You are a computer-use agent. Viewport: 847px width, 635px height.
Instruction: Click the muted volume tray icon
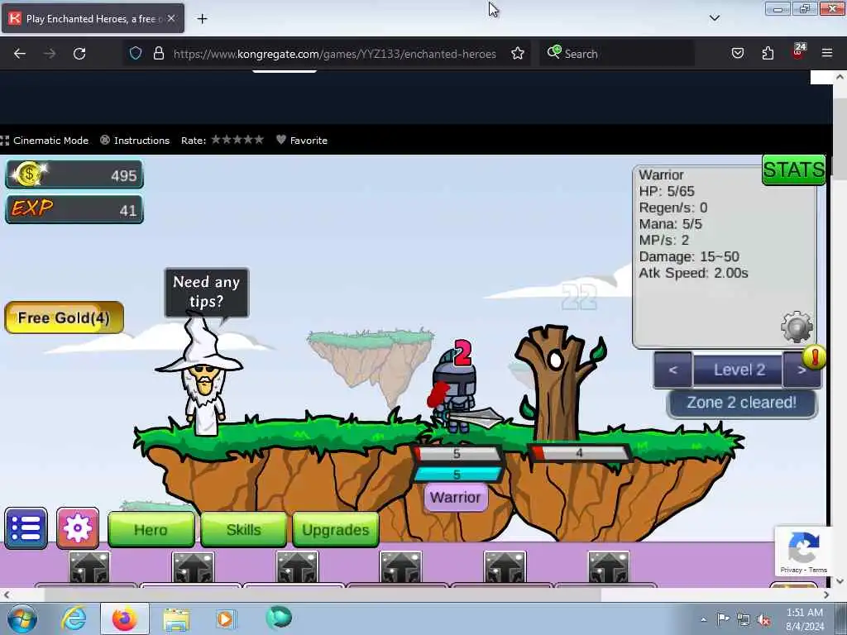[x=763, y=620]
